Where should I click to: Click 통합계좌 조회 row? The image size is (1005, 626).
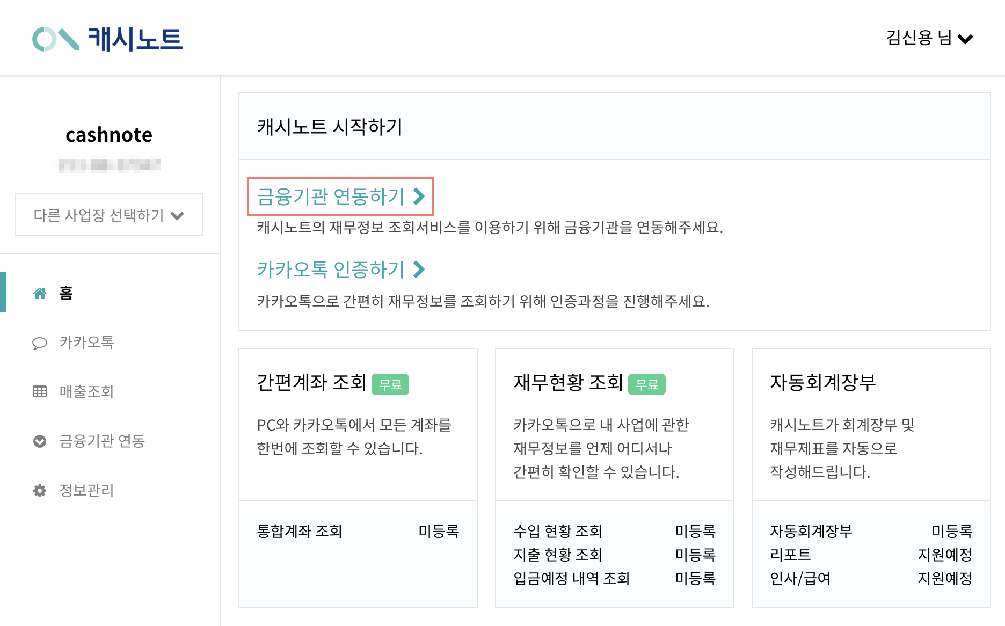(358, 531)
